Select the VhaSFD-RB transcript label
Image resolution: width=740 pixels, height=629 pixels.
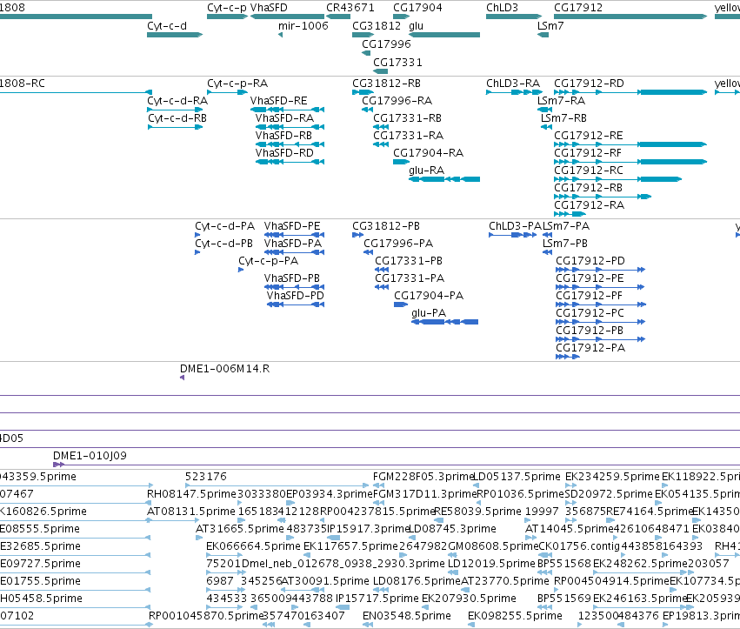[x=283, y=136]
